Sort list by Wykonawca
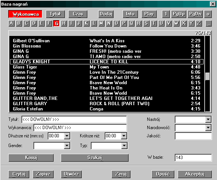Viewport: 217px width, 180px height. (25, 14)
